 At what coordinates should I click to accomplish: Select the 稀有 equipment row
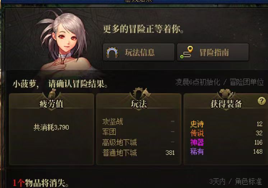226,152
